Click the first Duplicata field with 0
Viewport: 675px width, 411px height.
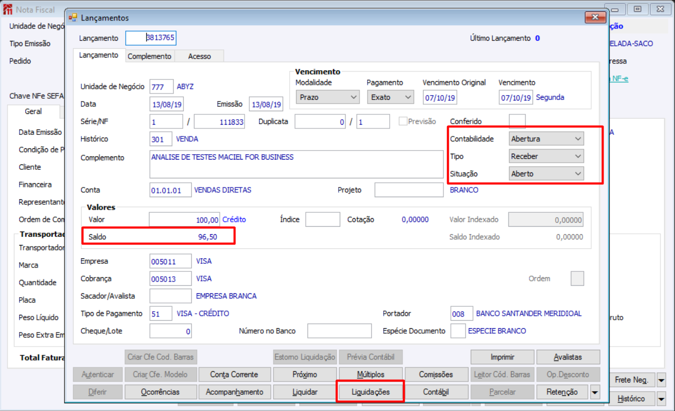pyautogui.click(x=320, y=121)
